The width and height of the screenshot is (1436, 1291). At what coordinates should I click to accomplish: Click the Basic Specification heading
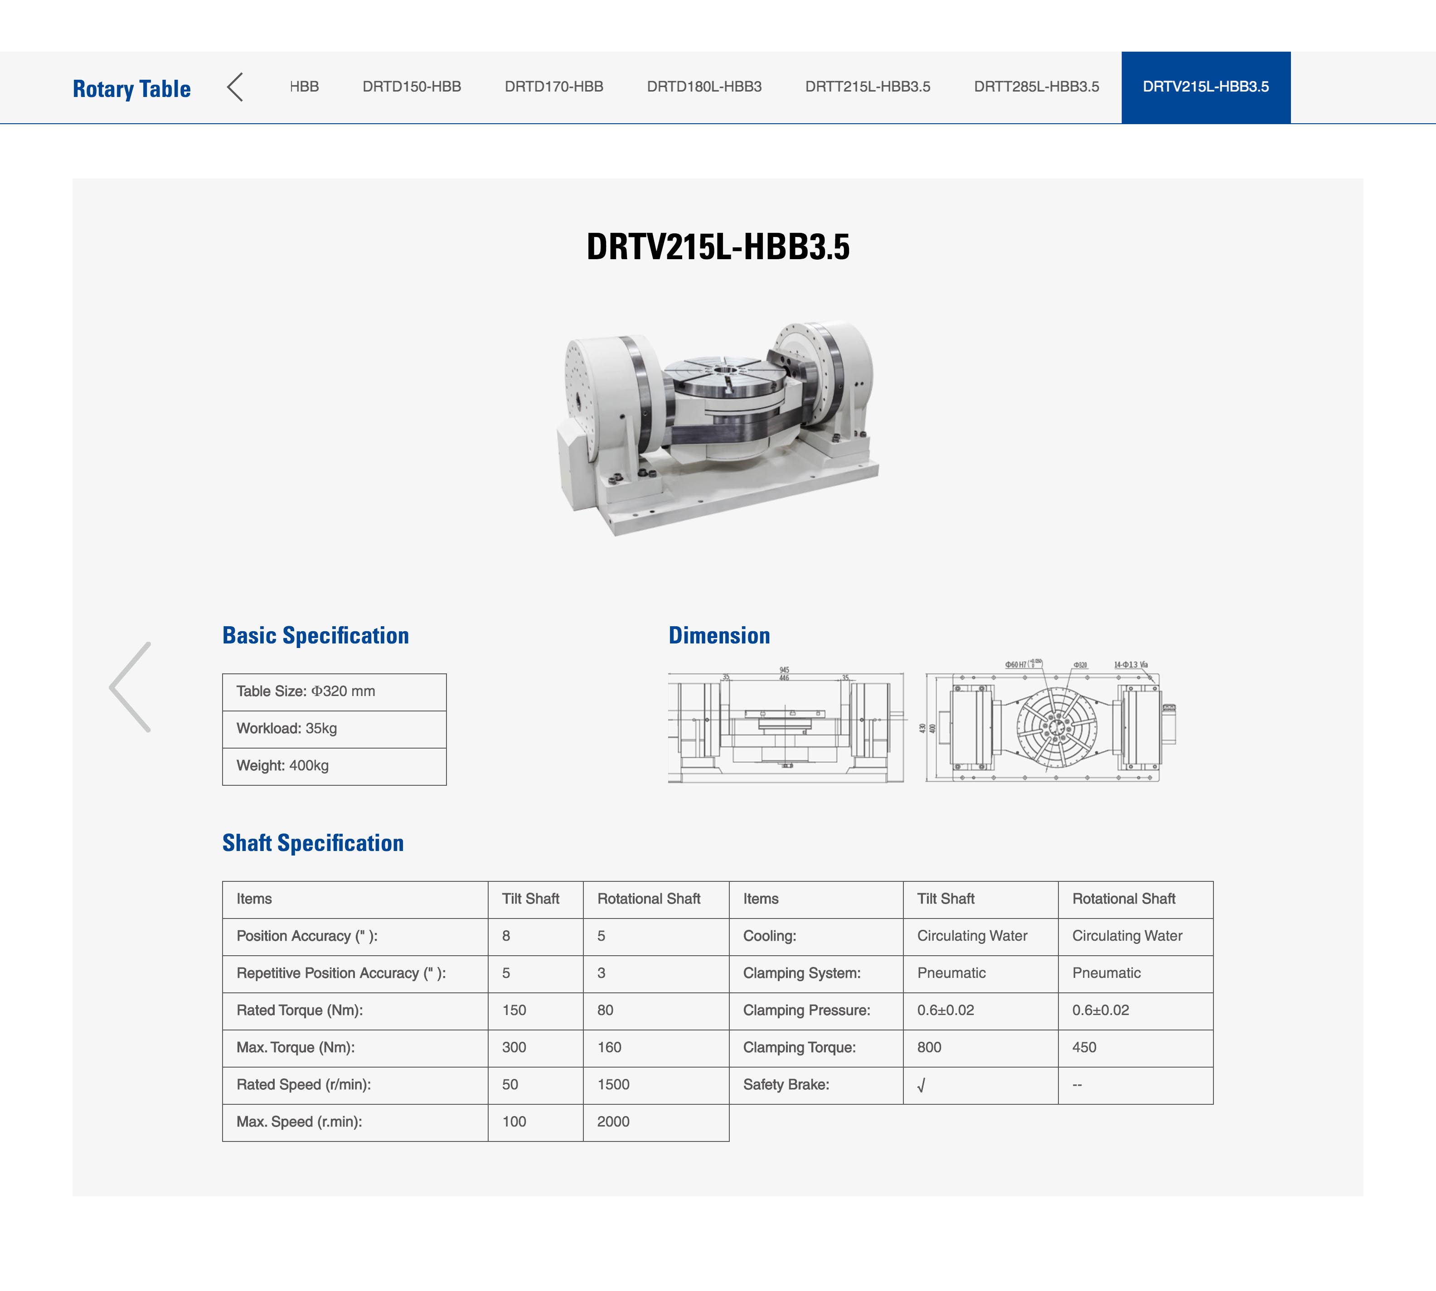[x=316, y=636]
